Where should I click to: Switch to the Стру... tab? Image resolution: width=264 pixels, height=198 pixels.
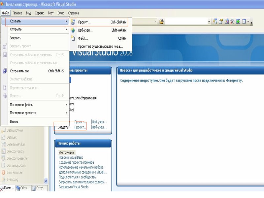coord(39,188)
